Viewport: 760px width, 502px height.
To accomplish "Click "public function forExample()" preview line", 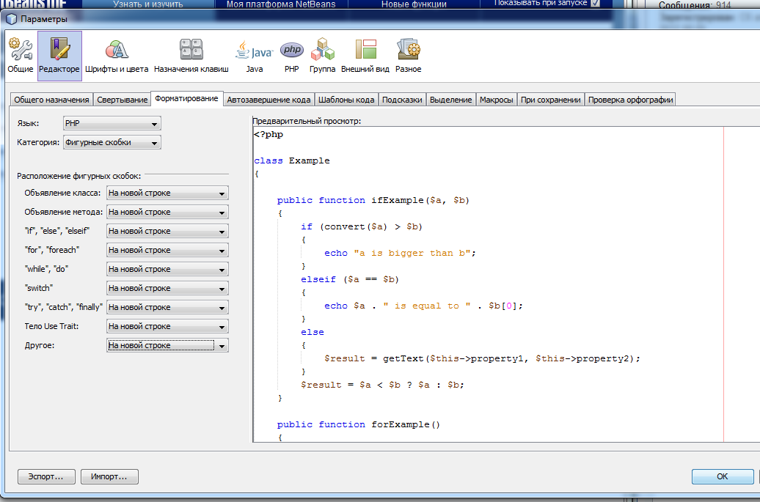I will pyautogui.click(x=359, y=424).
